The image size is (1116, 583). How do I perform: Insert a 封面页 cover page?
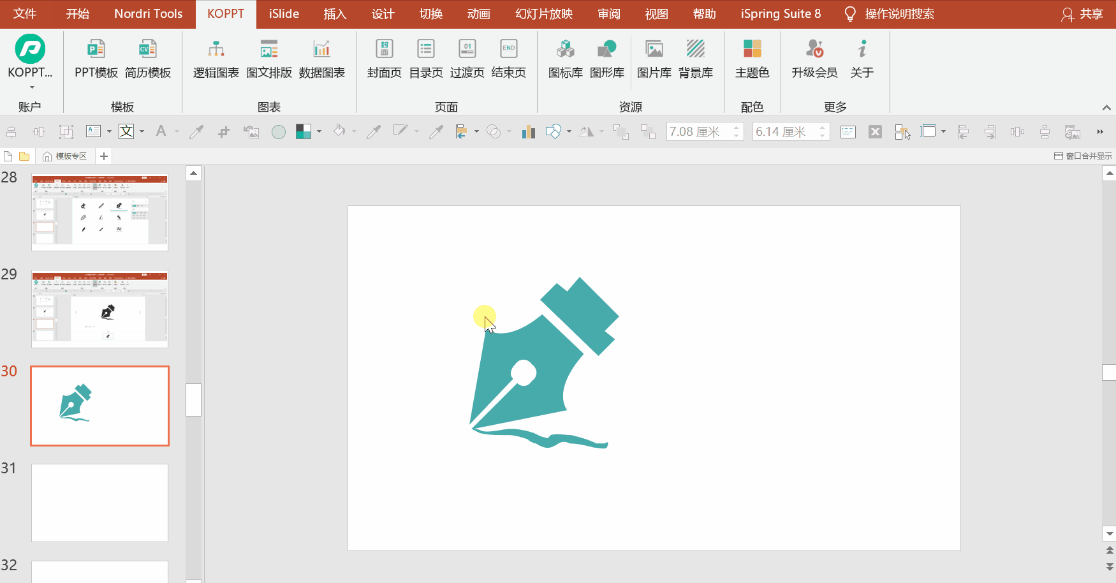pyautogui.click(x=385, y=57)
